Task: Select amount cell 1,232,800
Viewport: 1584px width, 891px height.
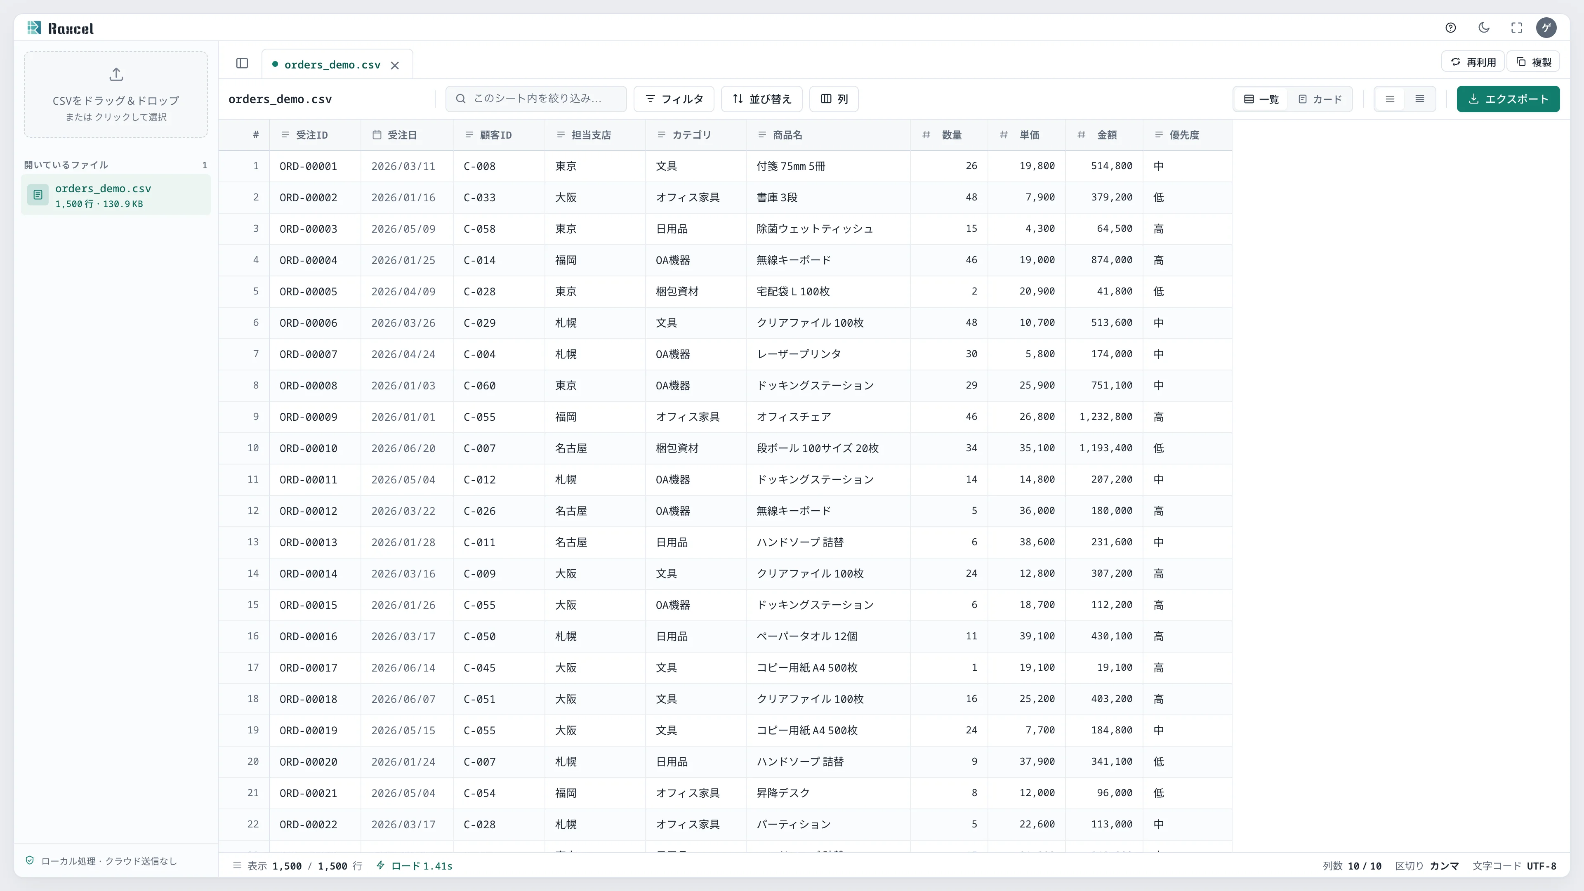Action: (x=1104, y=417)
